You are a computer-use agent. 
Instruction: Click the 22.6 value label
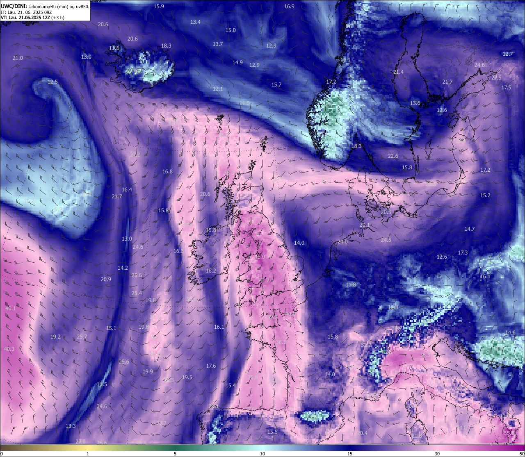coord(393,156)
